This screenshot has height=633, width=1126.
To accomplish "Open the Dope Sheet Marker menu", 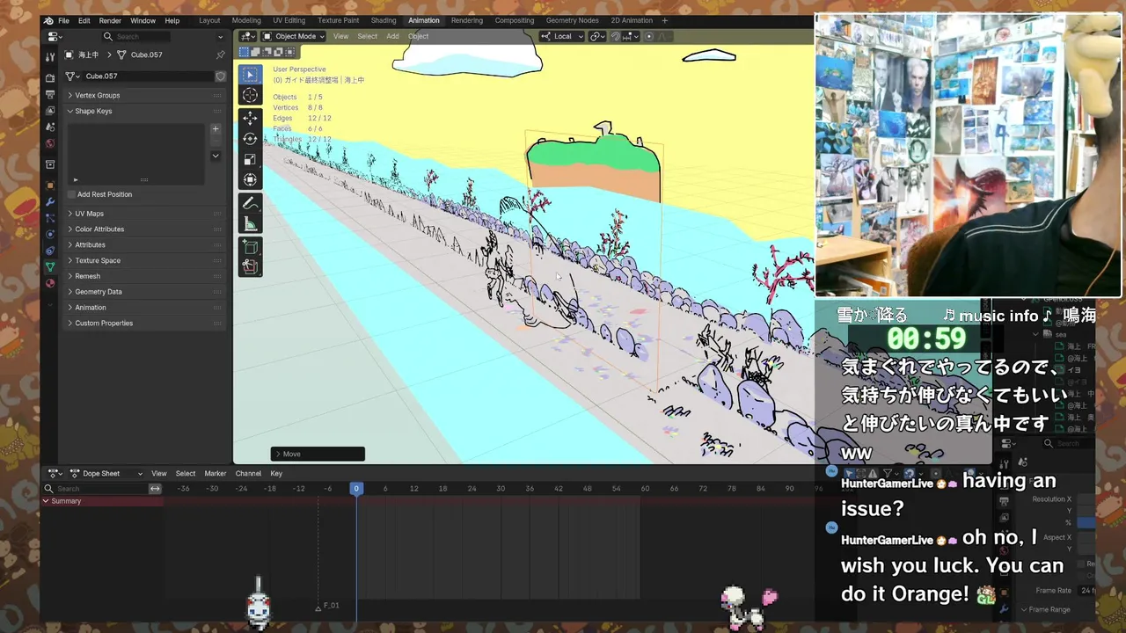I will coord(216,473).
